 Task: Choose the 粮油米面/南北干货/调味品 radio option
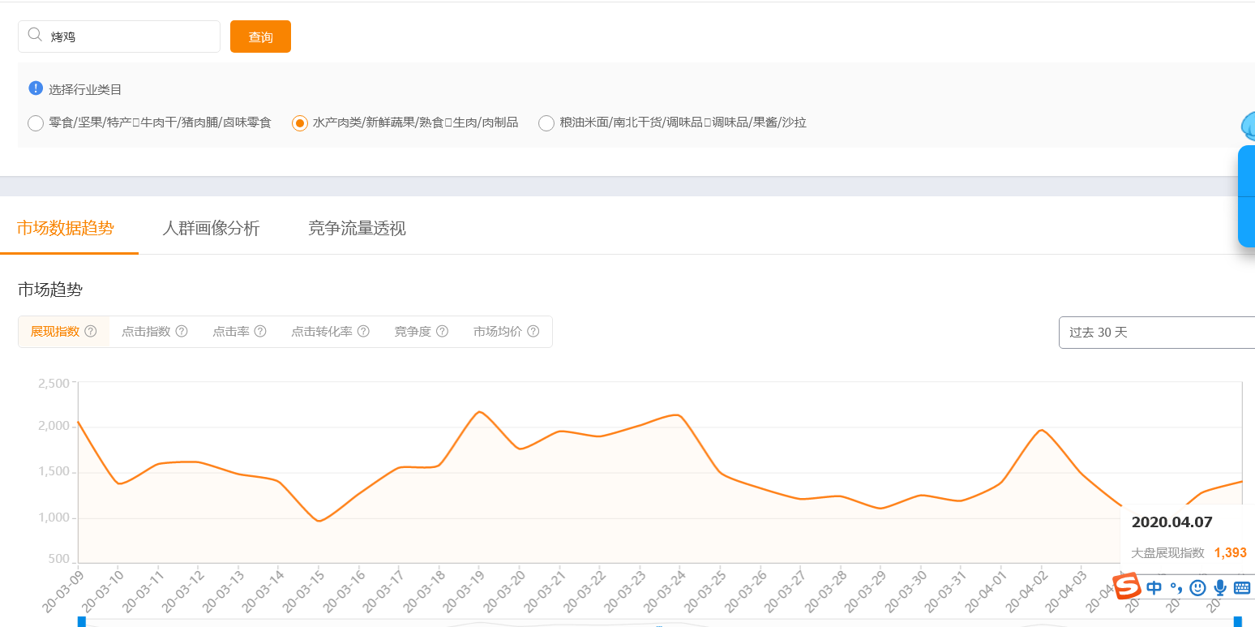click(x=546, y=123)
